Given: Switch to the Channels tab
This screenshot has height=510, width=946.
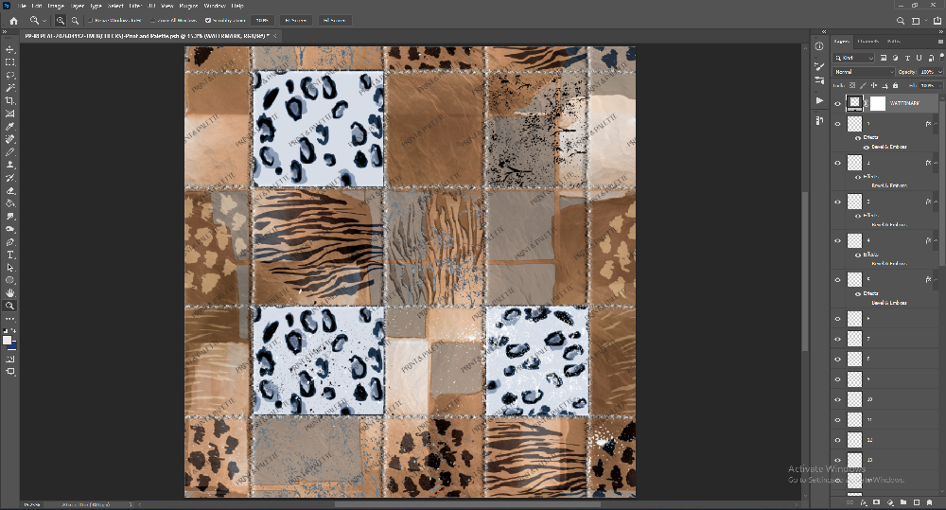Looking at the screenshot, I should tap(867, 42).
